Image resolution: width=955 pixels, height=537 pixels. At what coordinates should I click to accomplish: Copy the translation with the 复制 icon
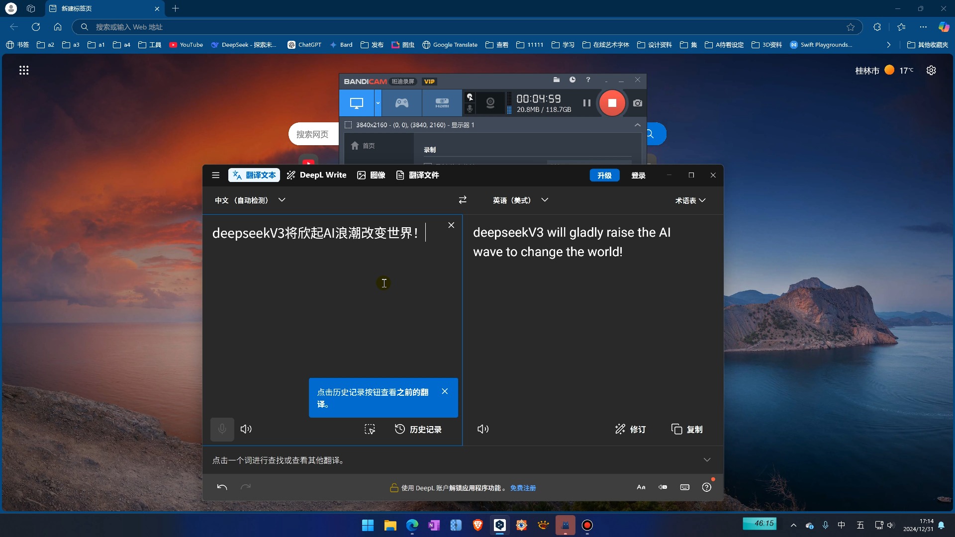click(x=686, y=429)
